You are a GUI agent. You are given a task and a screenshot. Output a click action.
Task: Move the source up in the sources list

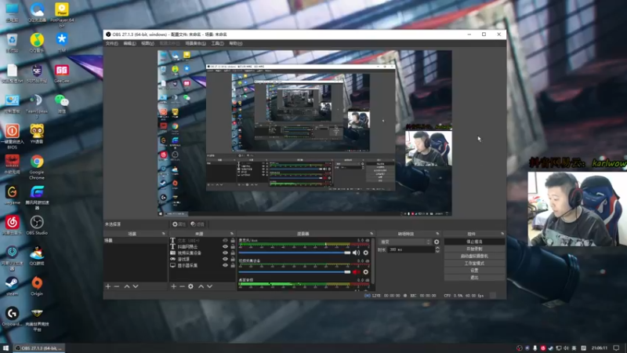point(201,286)
